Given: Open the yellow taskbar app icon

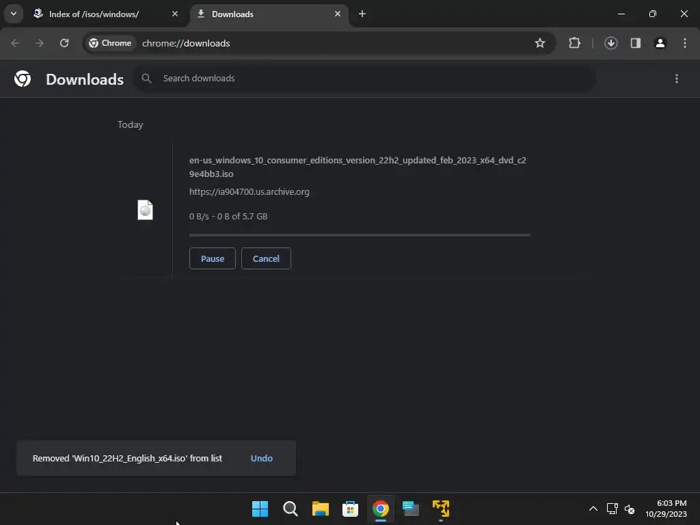Looking at the screenshot, I should 441,509.
